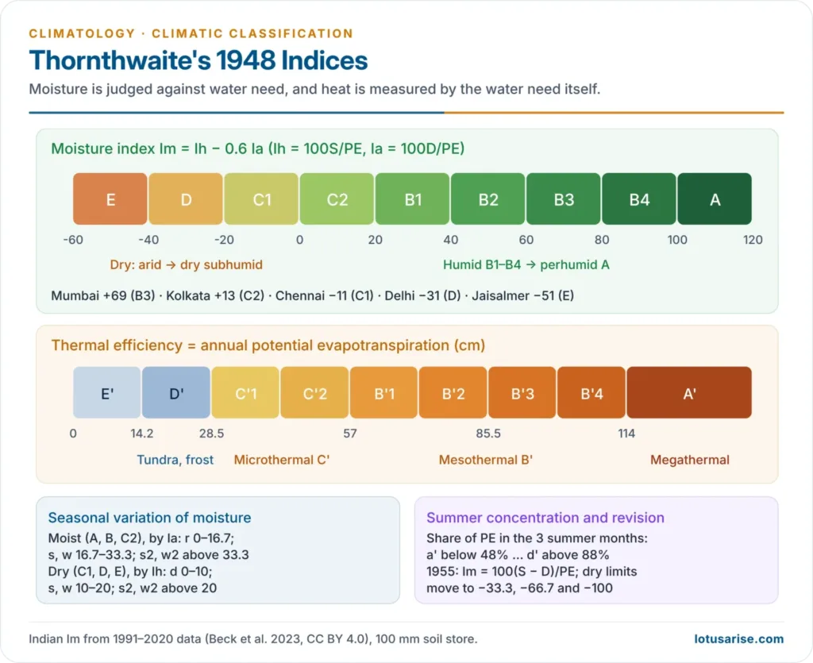Select the D moisture index block

[186, 199]
